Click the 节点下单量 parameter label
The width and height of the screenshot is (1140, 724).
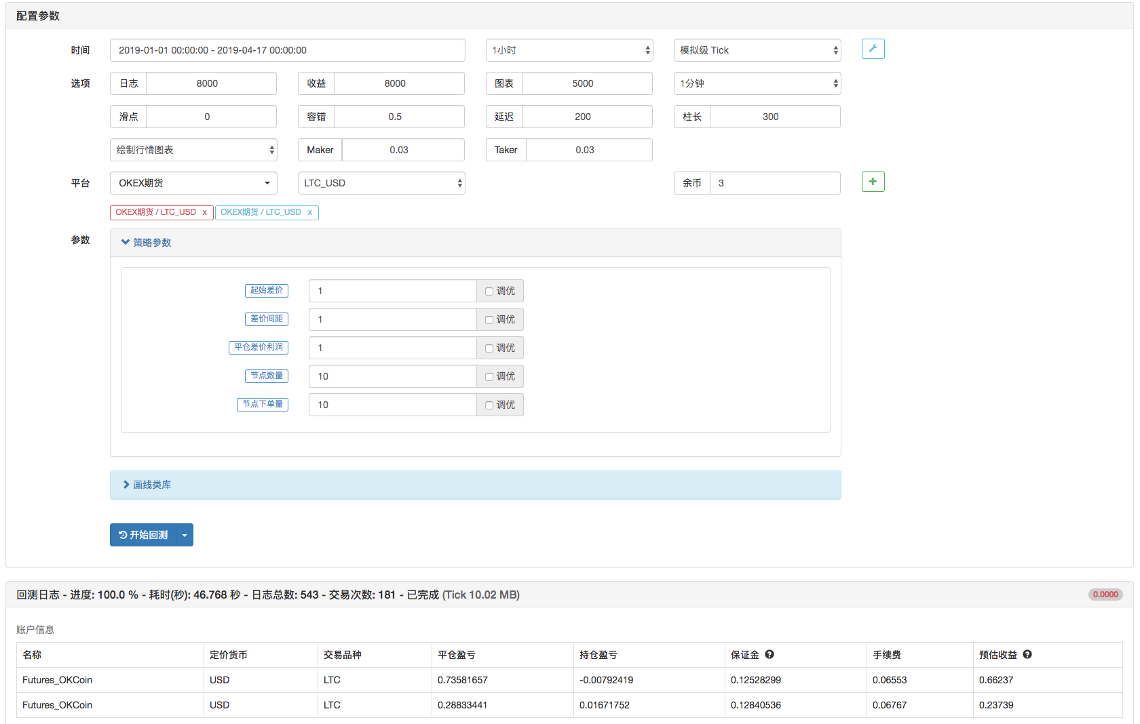[263, 404]
